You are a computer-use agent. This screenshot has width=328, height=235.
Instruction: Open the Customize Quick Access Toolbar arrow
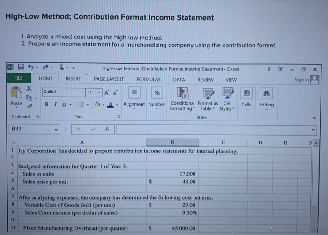coord(73,68)
